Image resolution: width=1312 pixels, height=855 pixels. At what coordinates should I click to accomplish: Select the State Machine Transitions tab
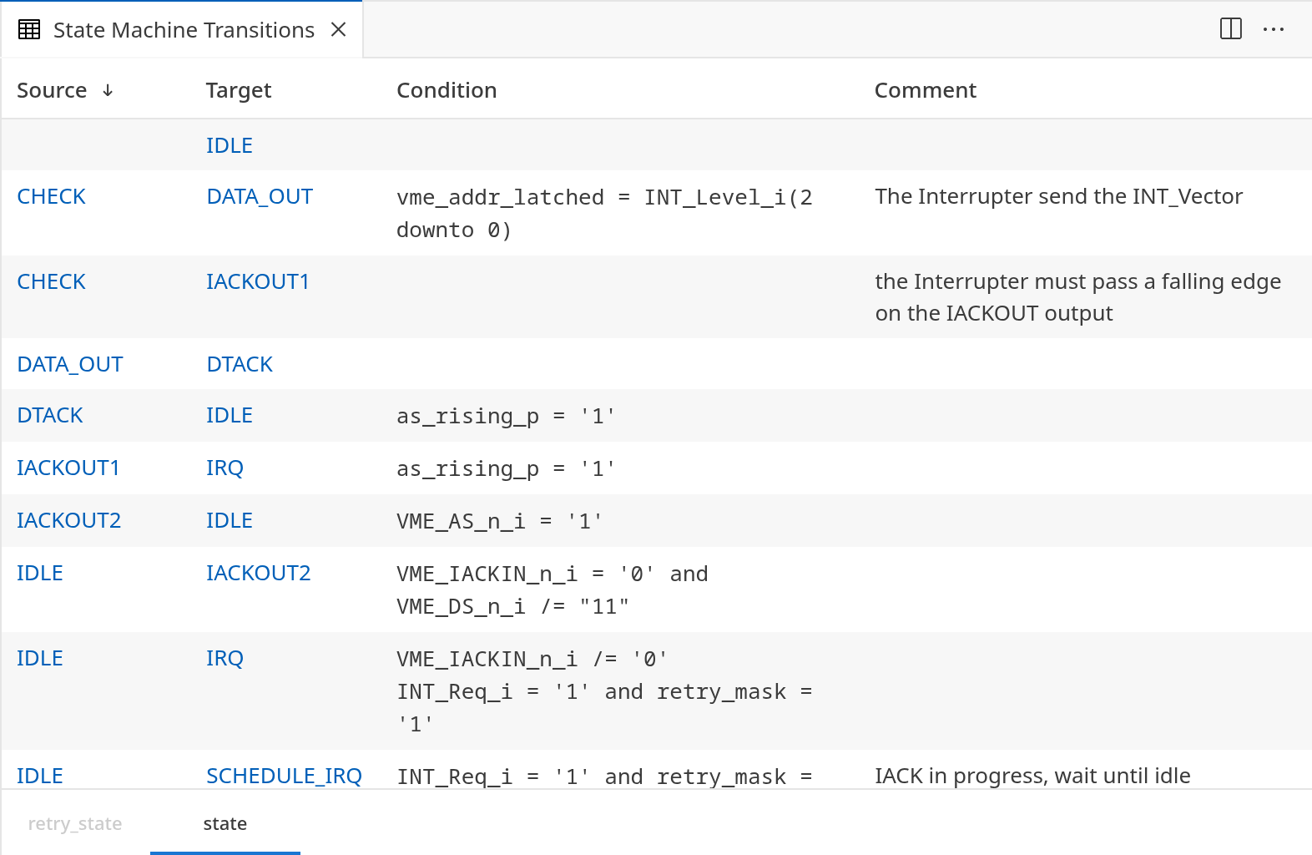click(x=184, y=30)
